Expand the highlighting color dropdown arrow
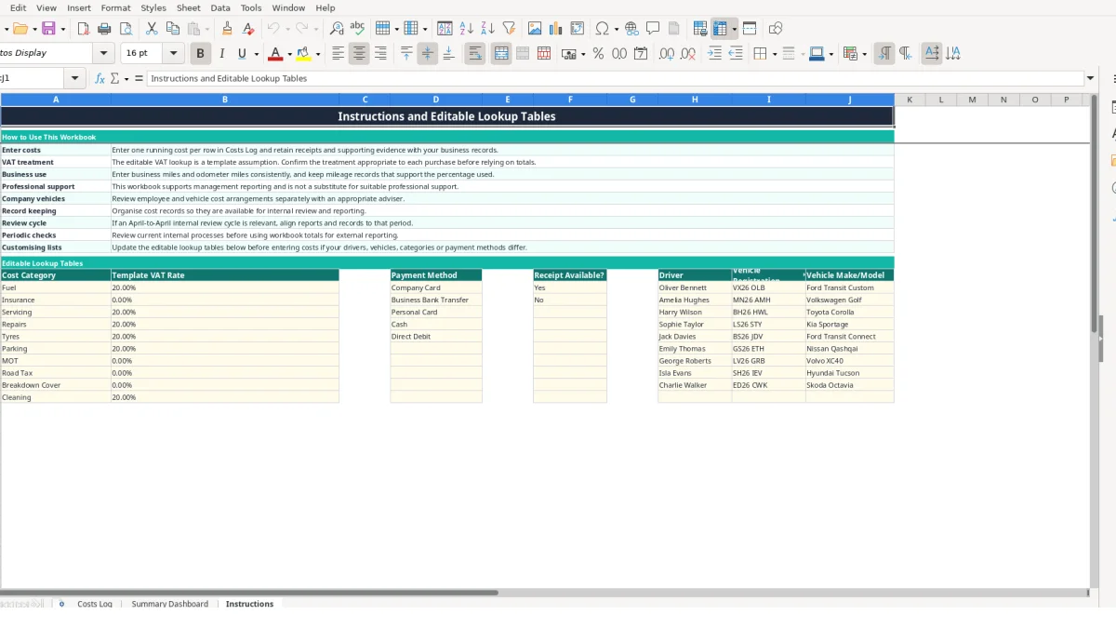The image size is (1116, 628). coord(318,54)
